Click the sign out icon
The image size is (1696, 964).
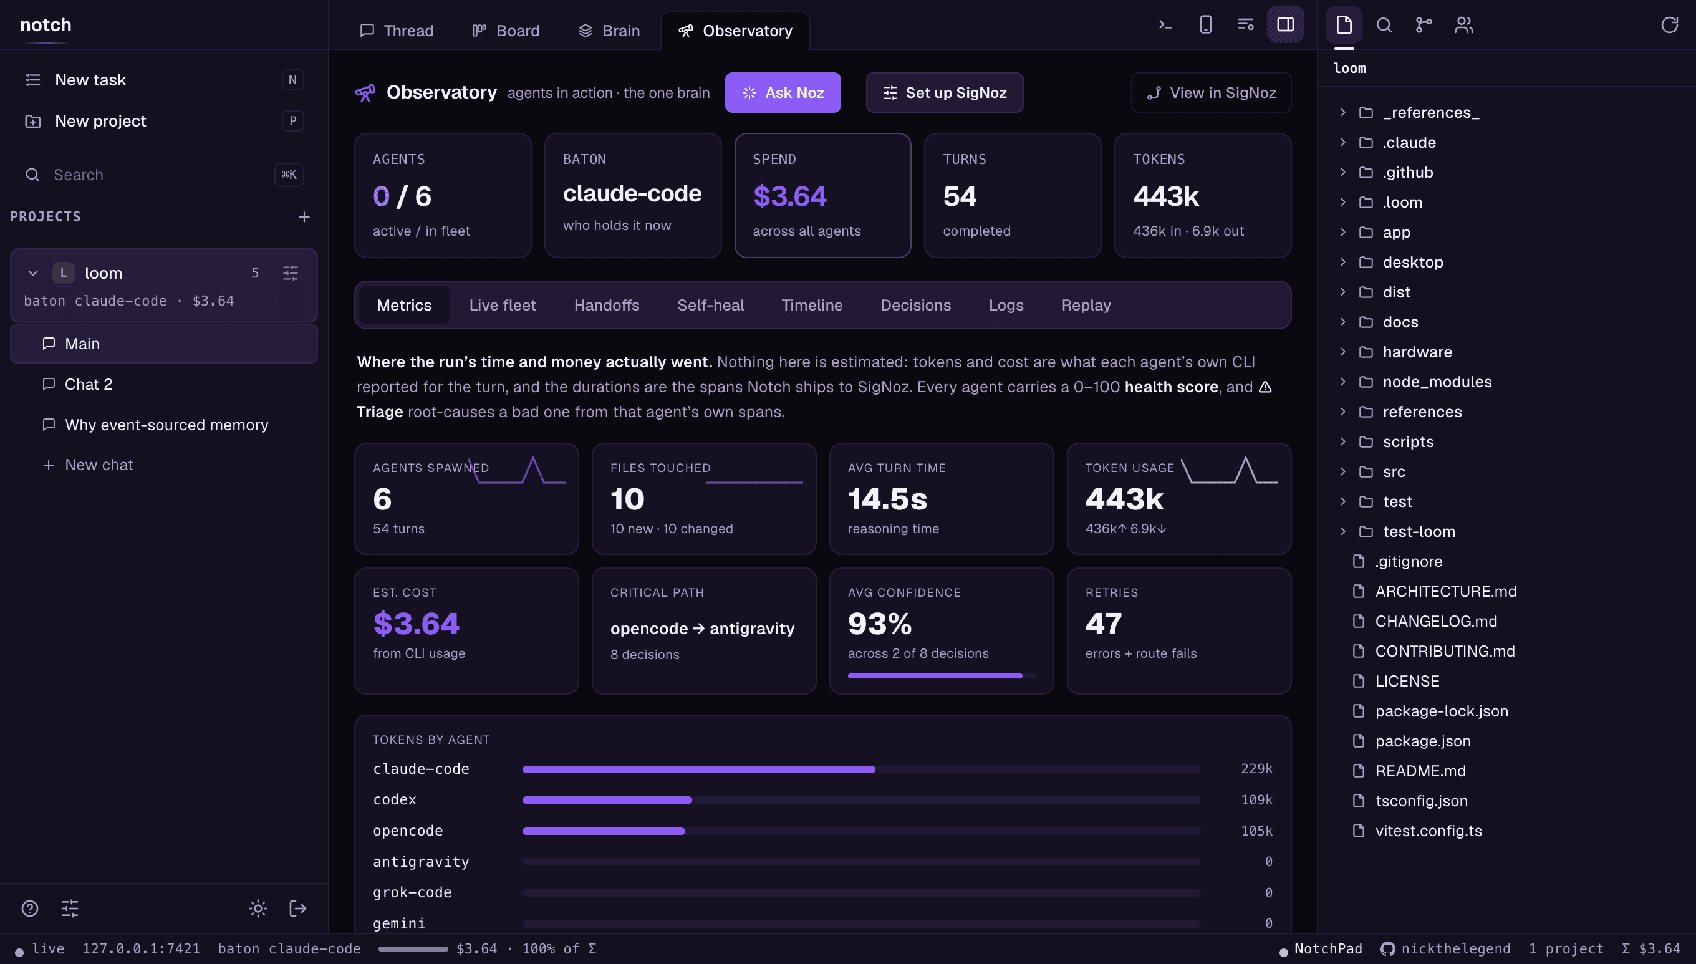coord(298,909)
